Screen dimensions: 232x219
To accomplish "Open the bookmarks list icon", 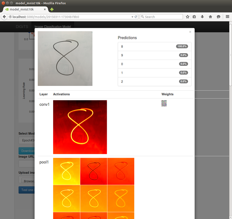I will click(194, 17).
